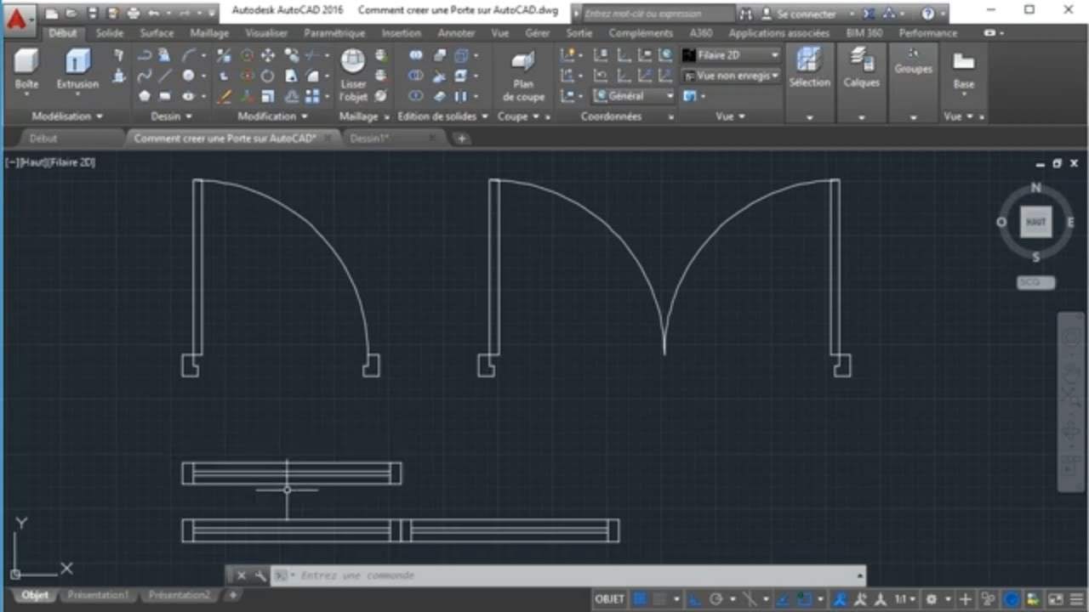Toggle the grid display in status bar
The width and height of the screenshot is (1089, 612).
[640, 599]
